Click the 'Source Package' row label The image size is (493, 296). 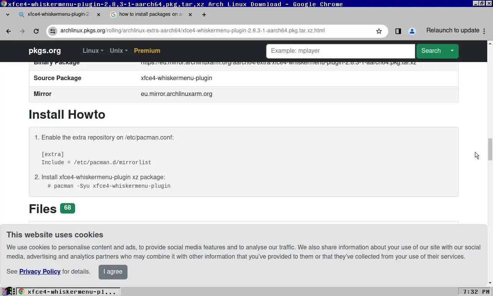[x=57, y=78]
